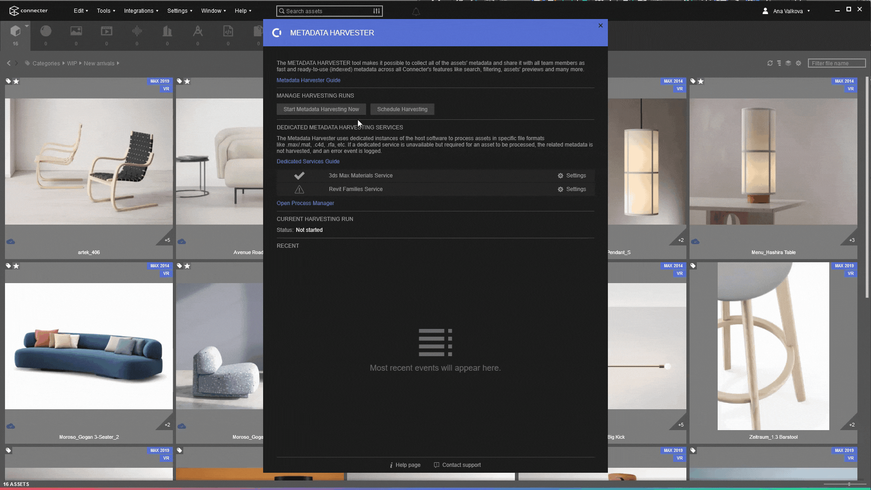871x490 pixels.
Task: Select the materials sphere asset type
Action: tap(46, 31)
